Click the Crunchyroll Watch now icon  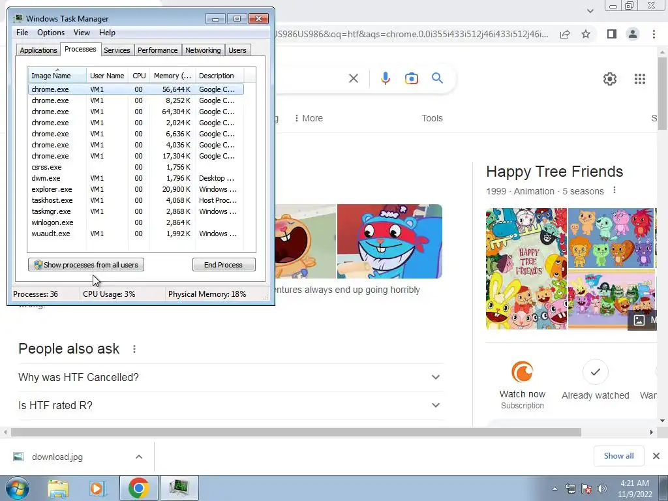523,372
